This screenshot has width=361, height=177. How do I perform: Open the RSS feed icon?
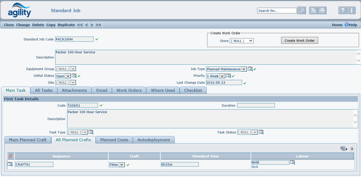(x=313, y=11)
